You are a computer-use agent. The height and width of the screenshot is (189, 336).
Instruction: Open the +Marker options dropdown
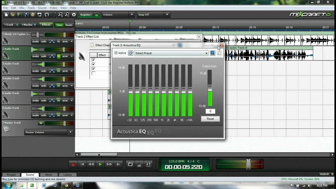pos(35,25)
